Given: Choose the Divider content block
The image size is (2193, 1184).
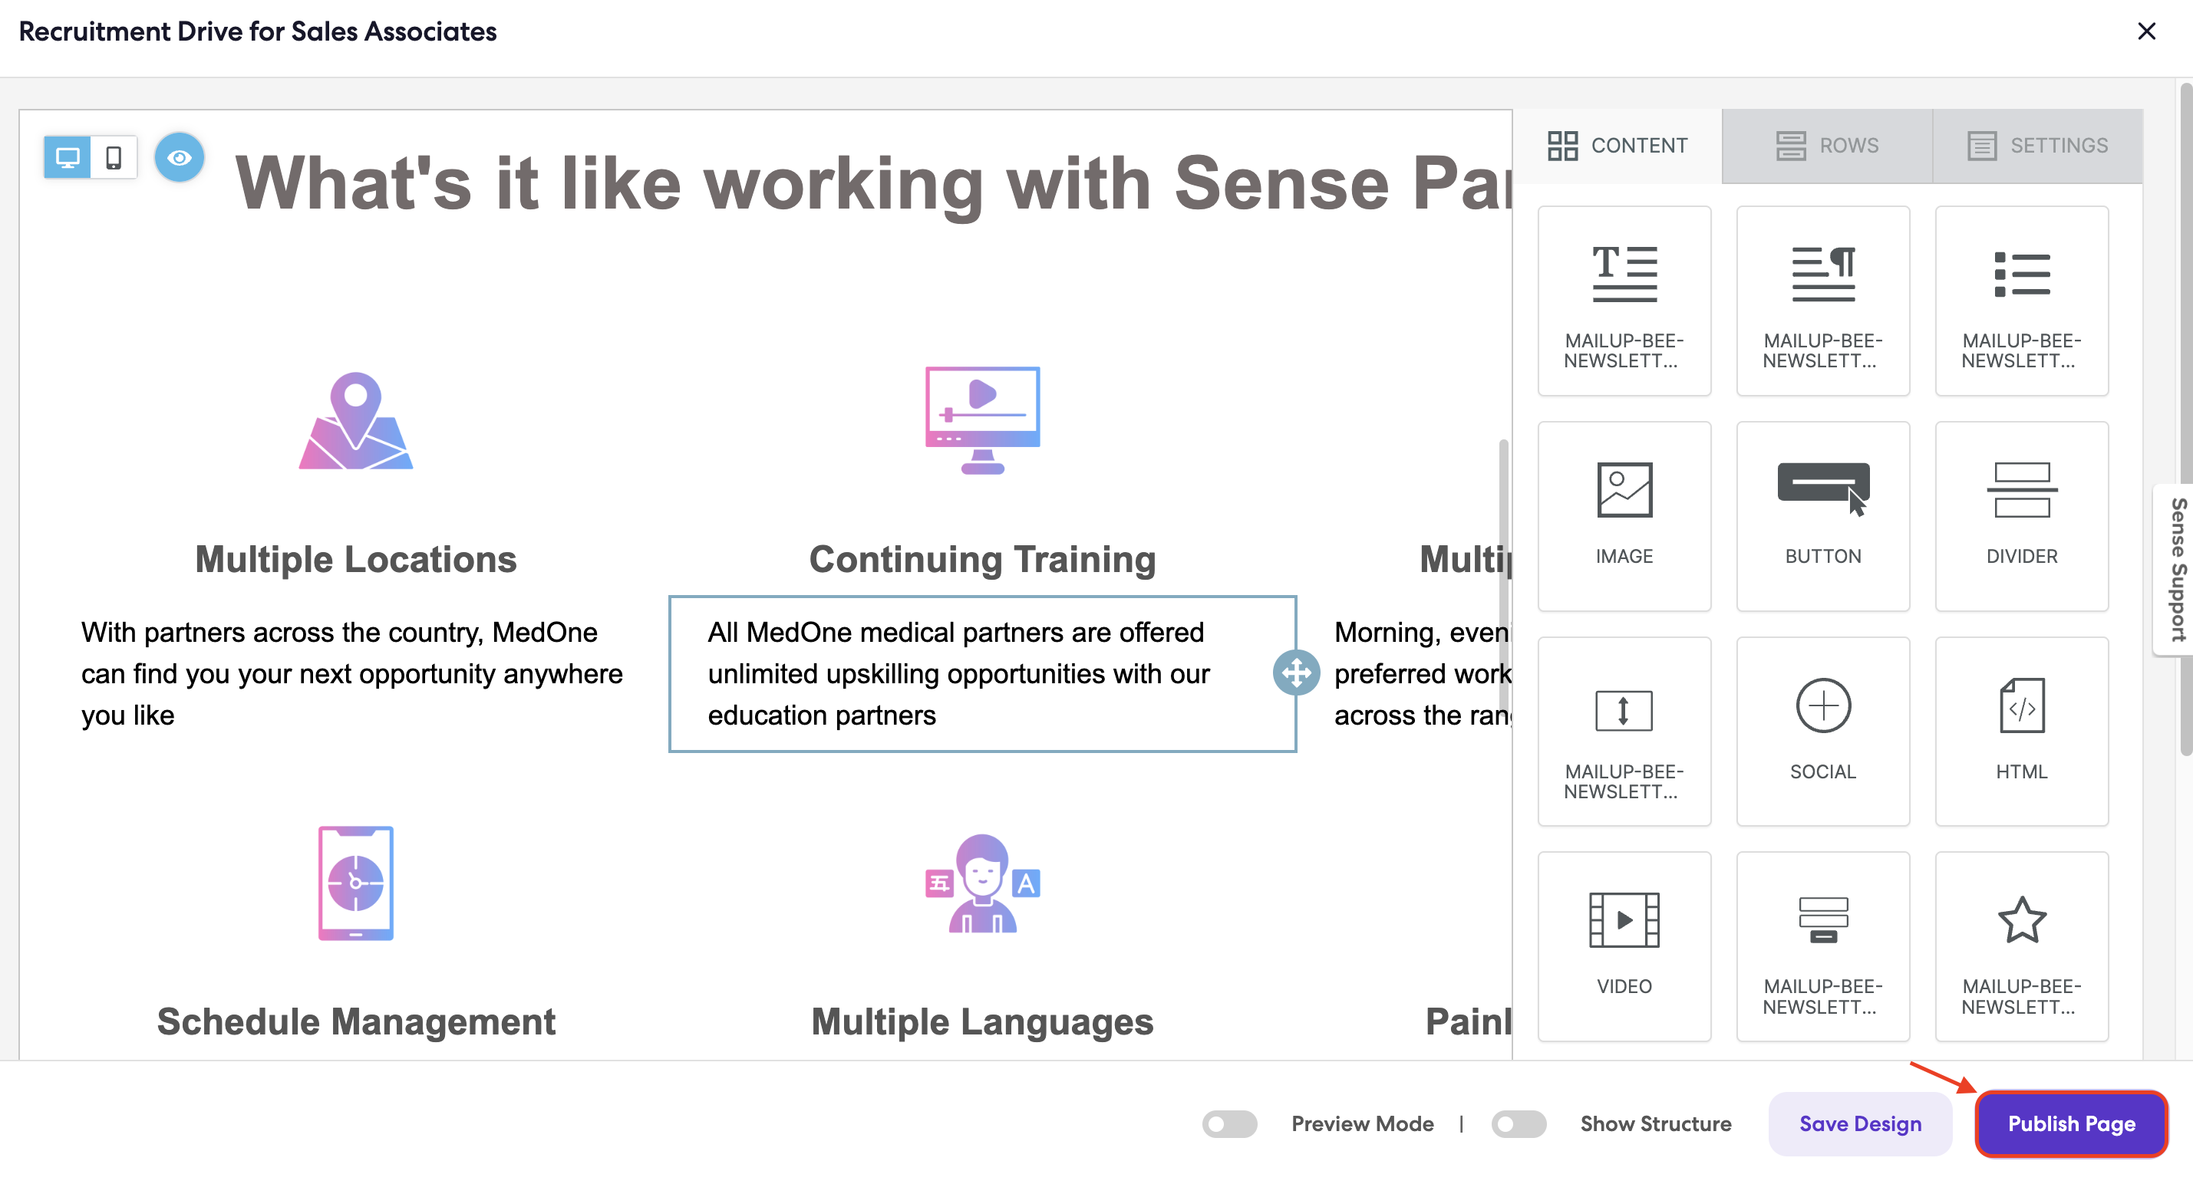Looking at the screenshot, I should 2021,515.
